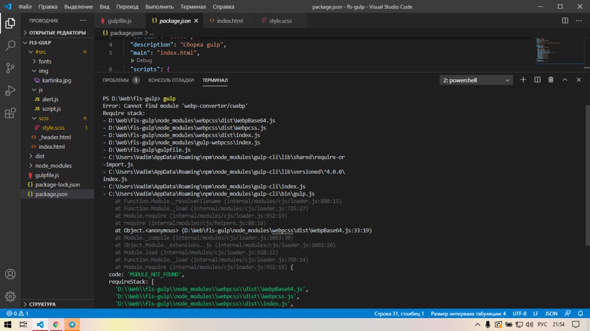The image size is (590, 331).
Task: Switch to the index.html editor tab
Action: pyautogui.click(x=230, y=21)
